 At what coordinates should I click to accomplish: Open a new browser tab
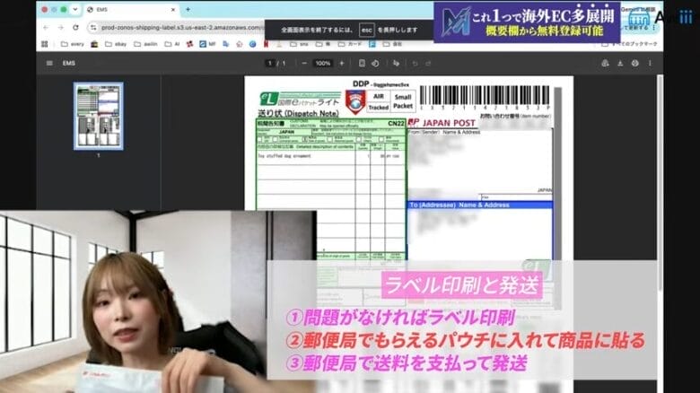pyautogui.click(x=188, y=9)
